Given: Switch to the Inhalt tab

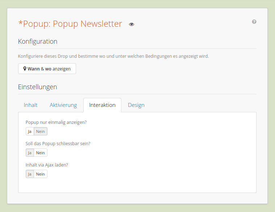Looking at the screenshot, I should [30, 105].
